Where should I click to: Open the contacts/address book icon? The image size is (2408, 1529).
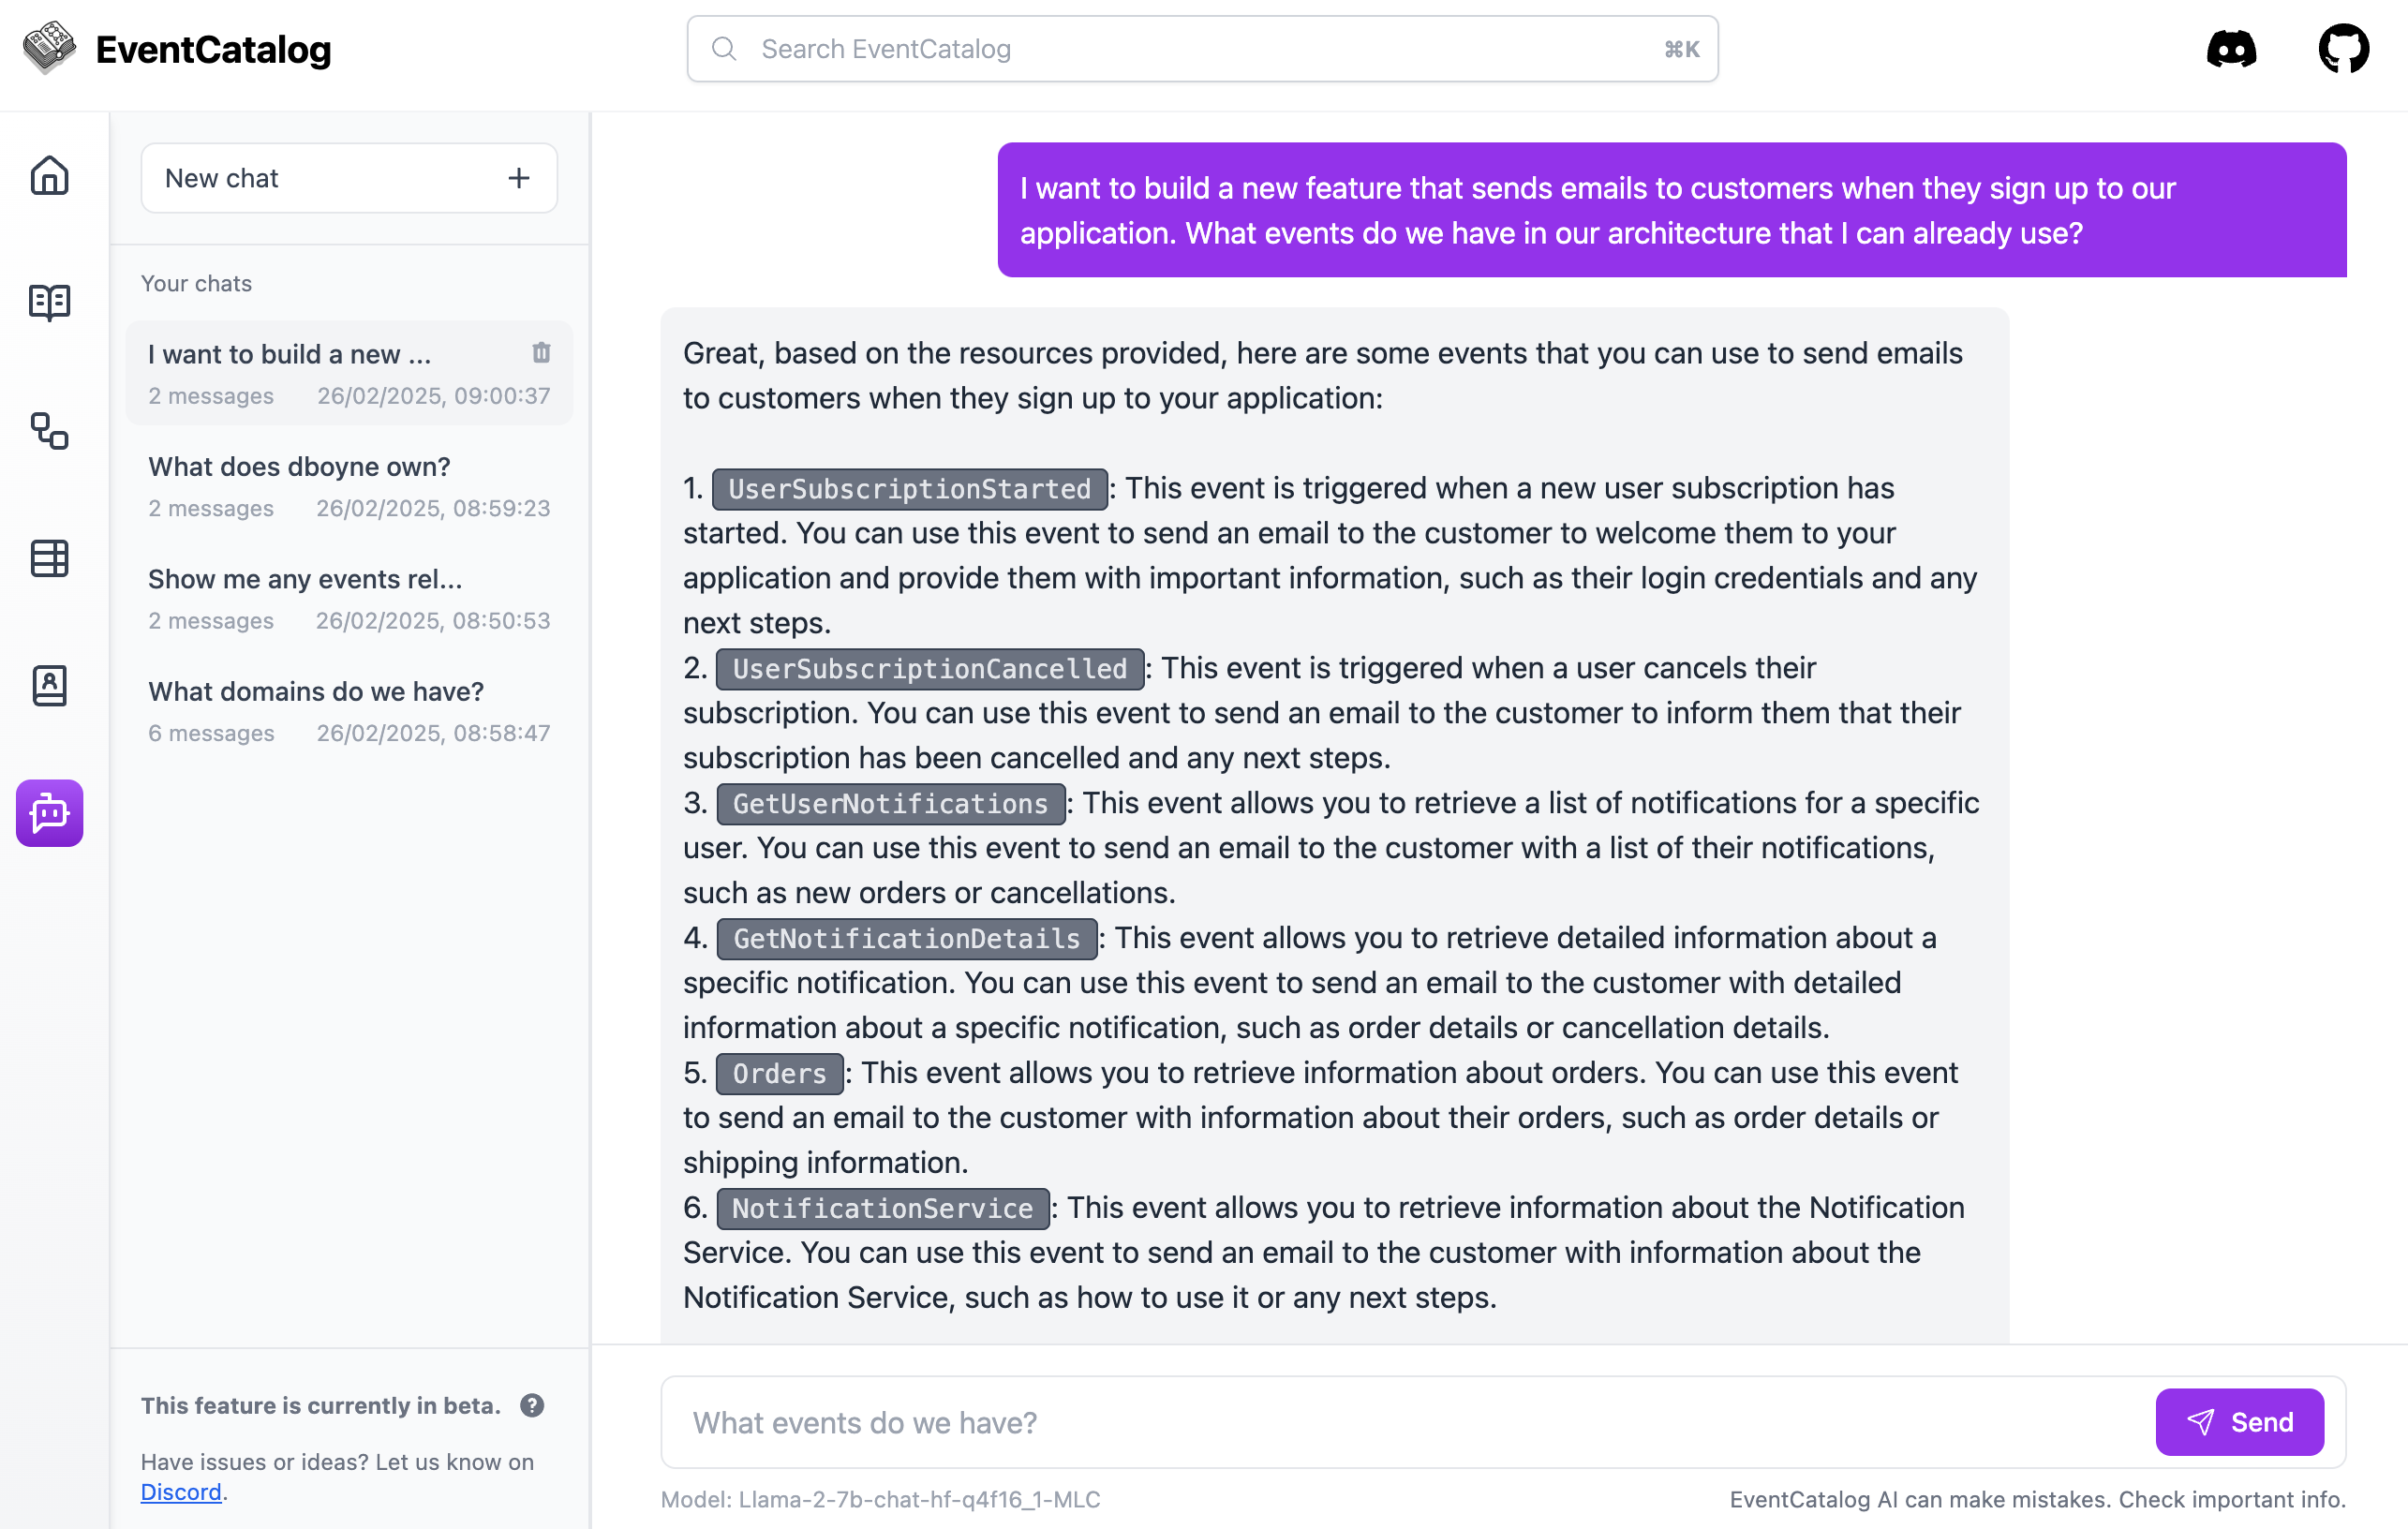click(49, 683)
